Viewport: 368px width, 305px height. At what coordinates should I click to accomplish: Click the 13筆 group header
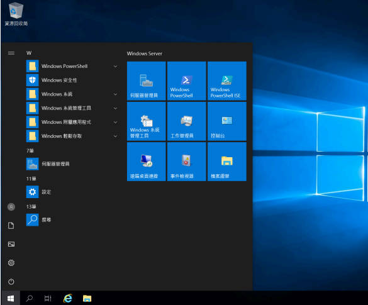(31, 207)
